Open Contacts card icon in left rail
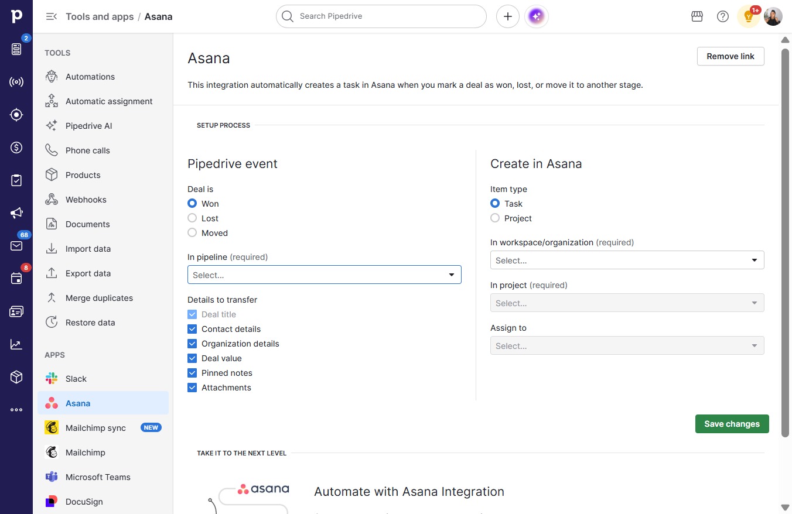The height and width of the screenshot is (514, 792). (16, 311)
